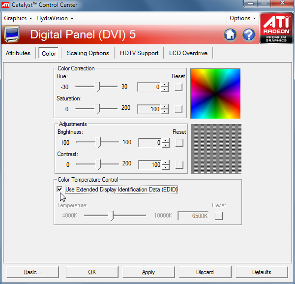Screen dimensions: 295x284
Task: Uncheck Use Extended Display Identification Data
Action: [59, 189]
